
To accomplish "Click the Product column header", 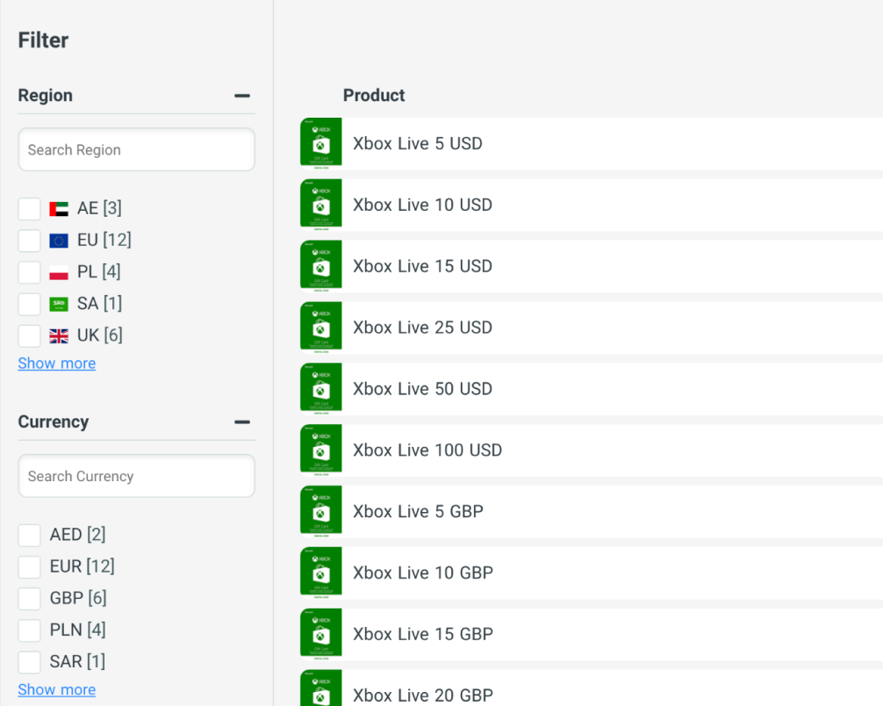I will pyautogui.click(x=374, y=95).
